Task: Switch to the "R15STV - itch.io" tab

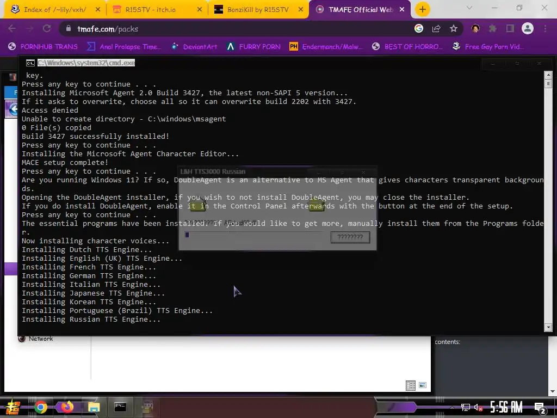Action: [156, 10]
